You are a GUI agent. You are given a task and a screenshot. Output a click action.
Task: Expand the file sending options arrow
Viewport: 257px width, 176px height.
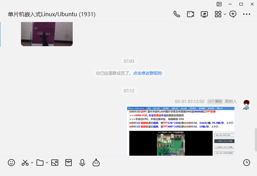[47, 163]
